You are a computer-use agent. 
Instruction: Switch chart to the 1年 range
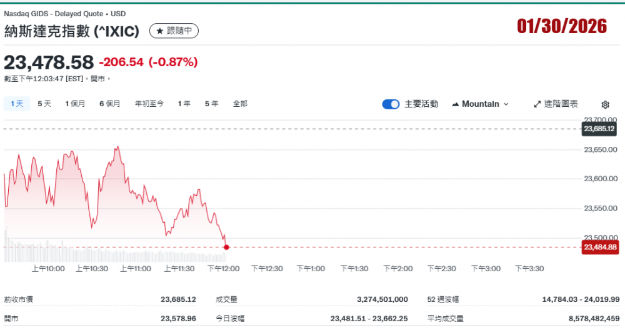[x=184, y=104]
